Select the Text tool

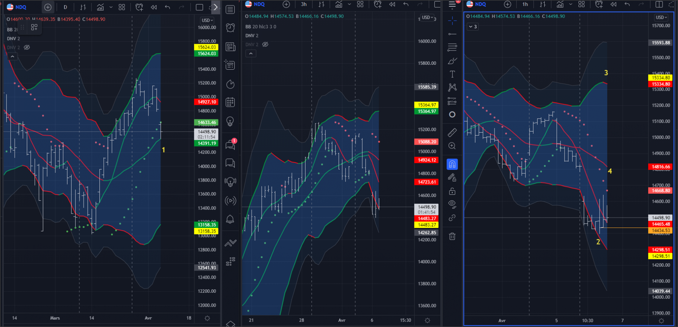coord(452,74)
